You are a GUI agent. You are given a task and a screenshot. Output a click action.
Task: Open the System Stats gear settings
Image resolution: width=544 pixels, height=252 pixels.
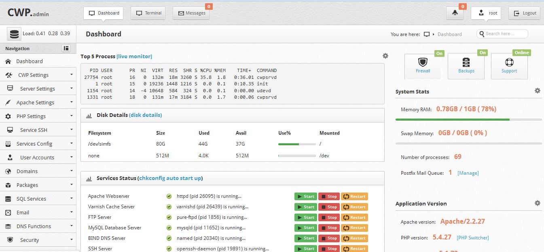537,91
